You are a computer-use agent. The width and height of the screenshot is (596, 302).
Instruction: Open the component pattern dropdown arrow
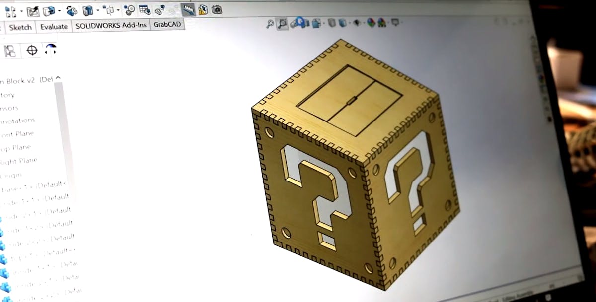(21, 11)
